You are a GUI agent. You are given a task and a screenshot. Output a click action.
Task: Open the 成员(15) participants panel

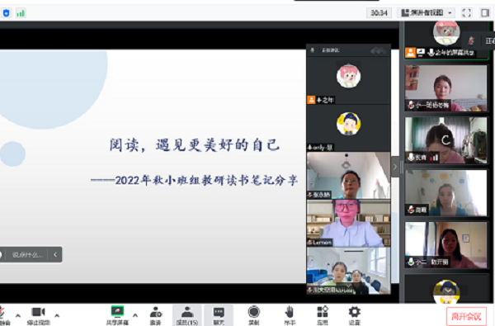[x=187, y=315]
